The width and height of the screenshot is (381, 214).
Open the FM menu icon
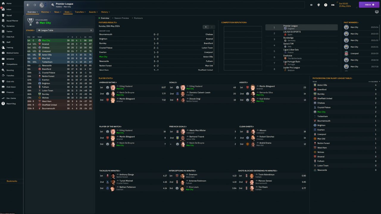click(333, 5)
